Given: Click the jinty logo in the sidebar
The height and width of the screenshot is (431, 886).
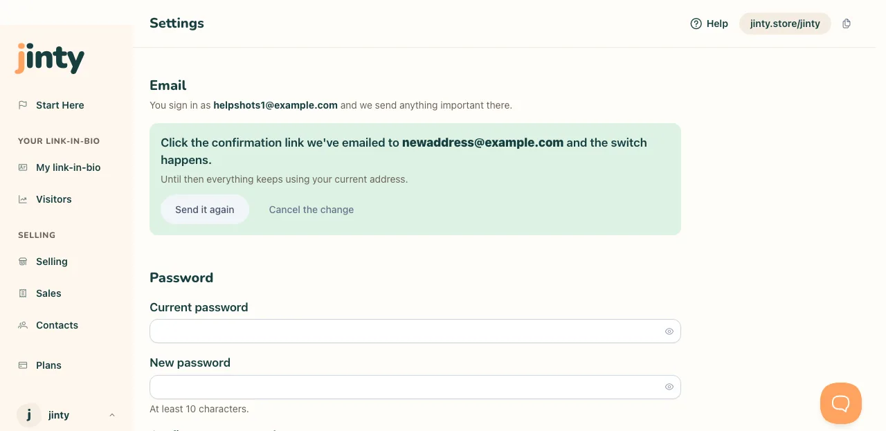Looking at the screenshot, I should click(x=50, y=58).
